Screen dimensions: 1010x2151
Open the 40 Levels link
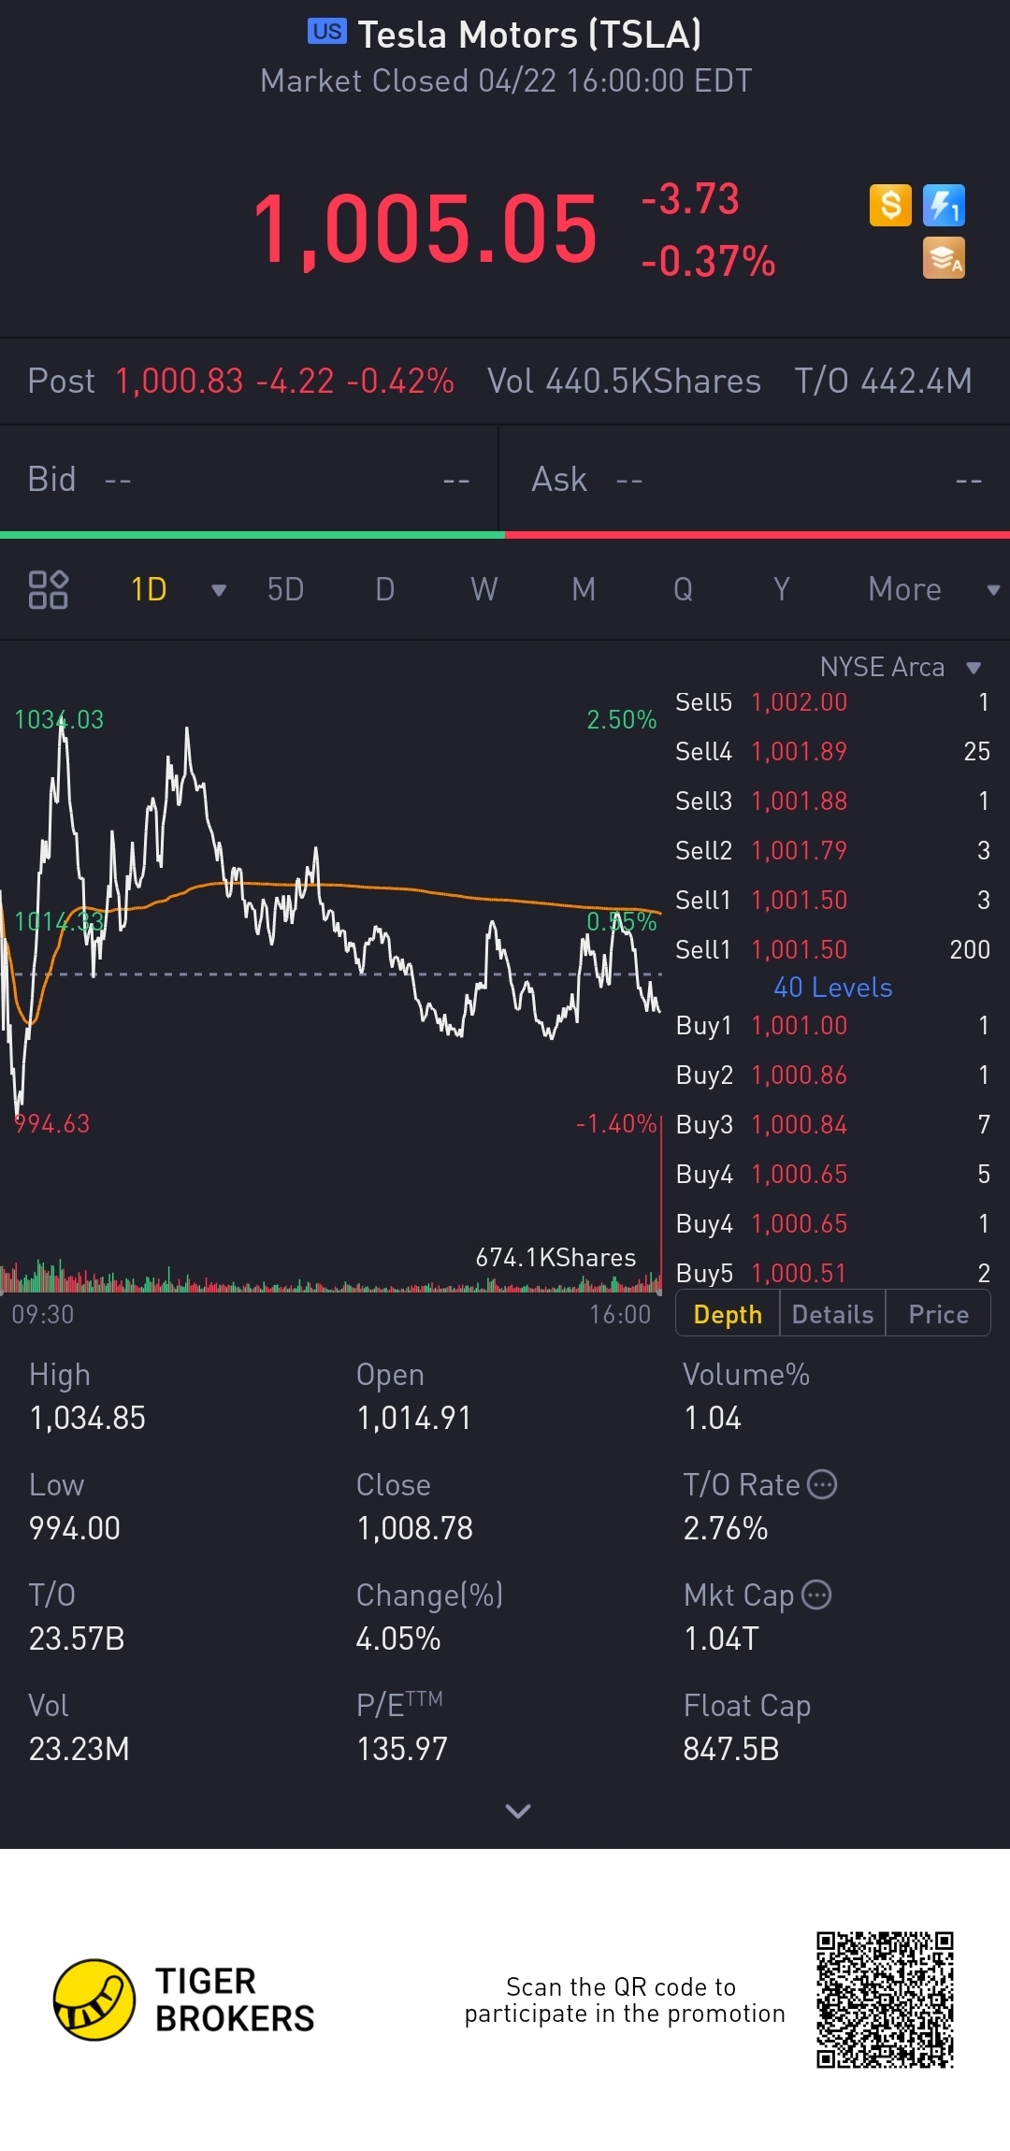coord(832,988)
